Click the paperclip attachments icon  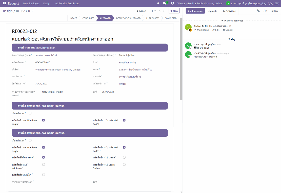258,11
